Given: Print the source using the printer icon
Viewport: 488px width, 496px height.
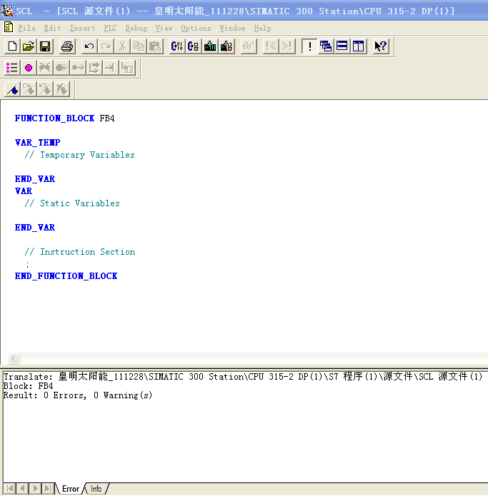Looking at the screenshot, I should 67,46.
